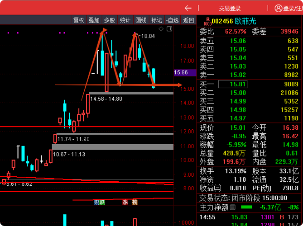Toggle 复权 price adjustment
This screenshot has width=303, height=226.
78,20
